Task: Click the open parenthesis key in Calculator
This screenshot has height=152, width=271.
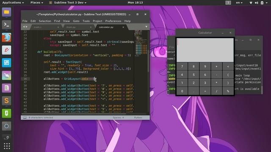Action: tap(228, 75)
